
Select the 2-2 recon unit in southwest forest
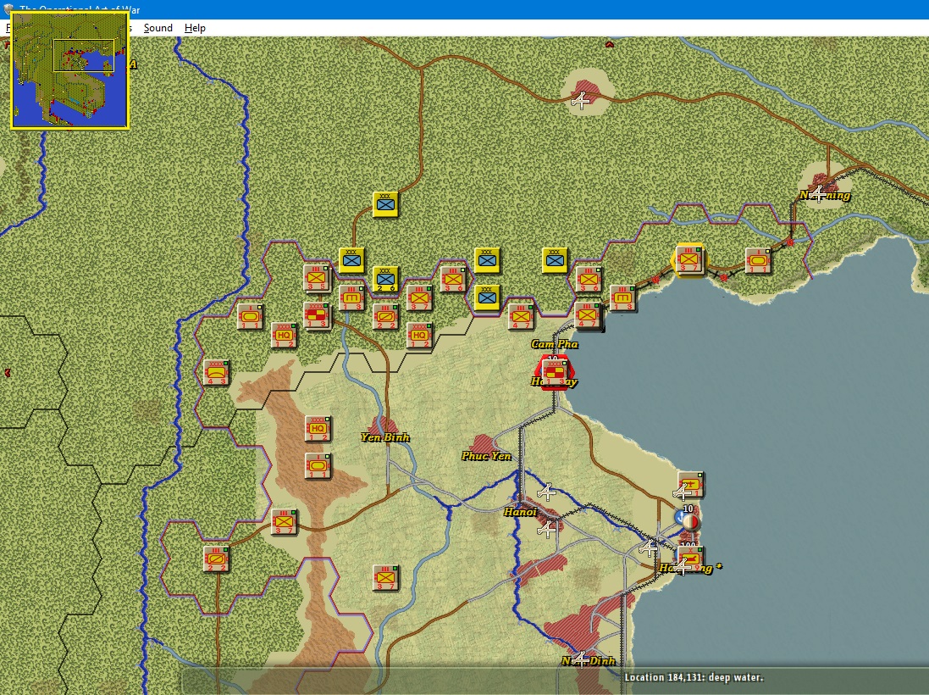tap(216, 559)
